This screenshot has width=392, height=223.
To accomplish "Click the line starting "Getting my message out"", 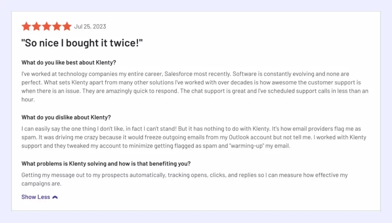I will pos(184,175).
